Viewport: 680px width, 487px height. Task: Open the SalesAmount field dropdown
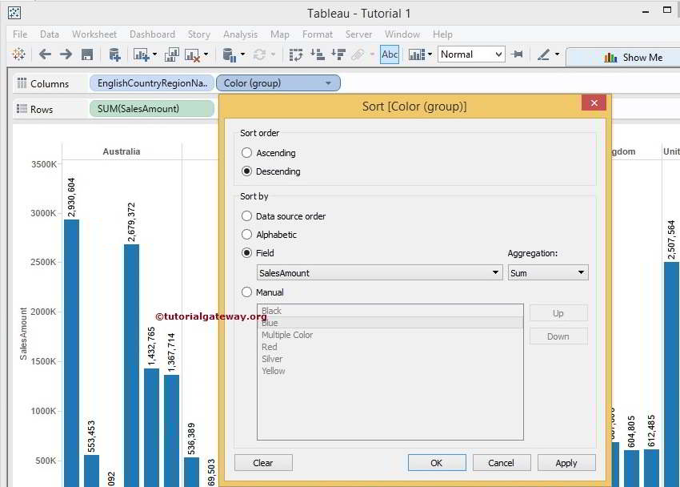point(379,273)
